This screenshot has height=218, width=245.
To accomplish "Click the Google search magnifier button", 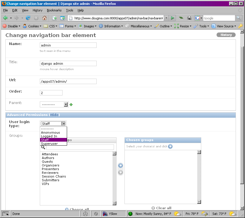I will [239, 18].
